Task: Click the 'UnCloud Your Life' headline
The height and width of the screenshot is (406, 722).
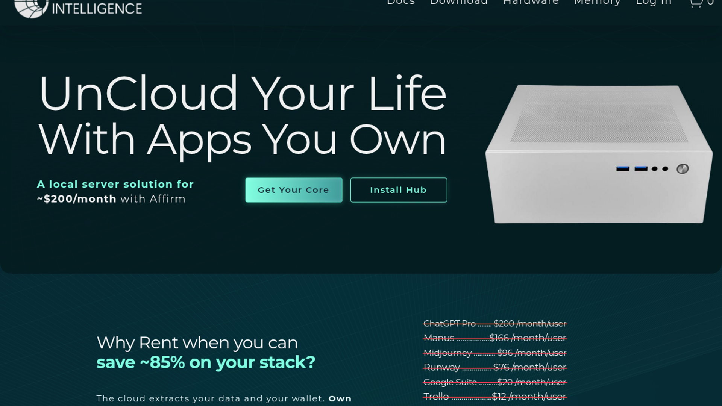Action: click(243, 93)
